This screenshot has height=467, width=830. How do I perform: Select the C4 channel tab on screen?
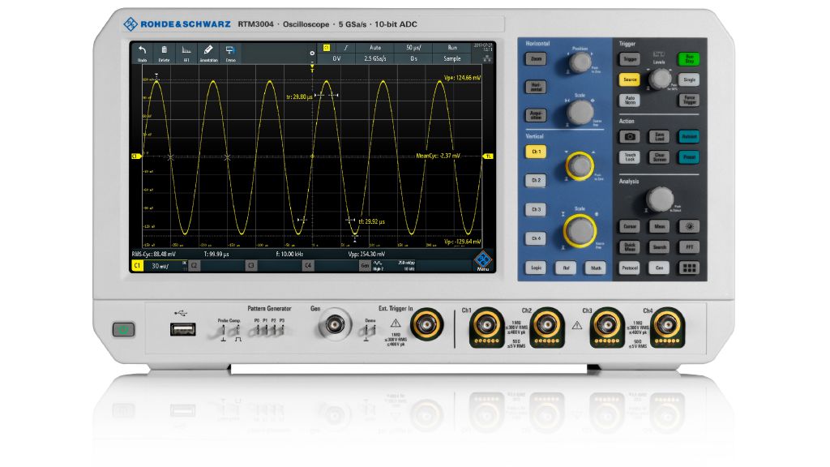pos(308,265)
